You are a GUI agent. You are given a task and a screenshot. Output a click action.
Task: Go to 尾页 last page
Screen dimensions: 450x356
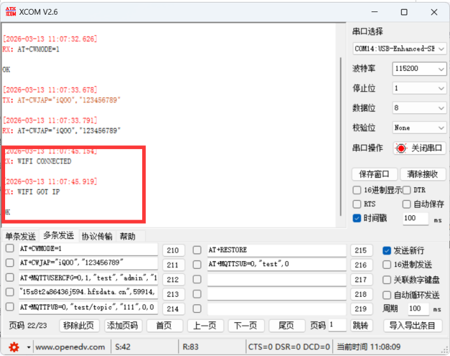pos(287,325)
